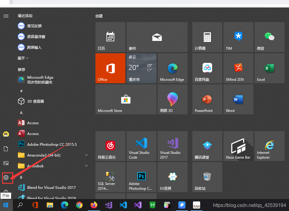Expand the Autodesk folder chevron
Screen dimensions: 289x211
click(x=86, y=166)
